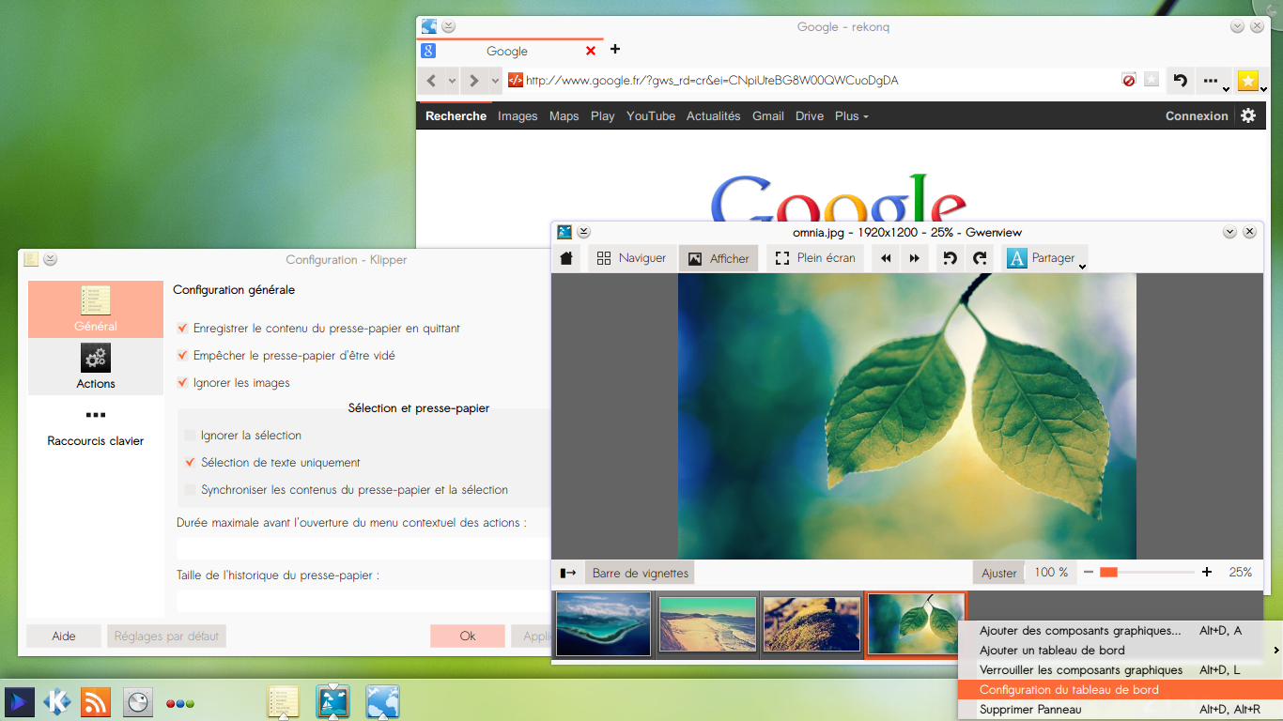Viewport: 1283px width, 721px height.
Task: Choose Configuration du tableau de bord
Action: tap(1119, 690)
